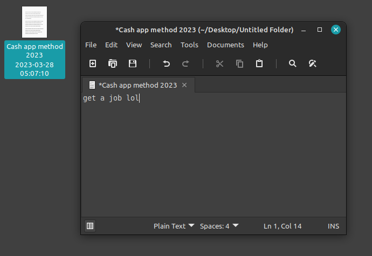This screenshot has height=256, width=372.
Task: Click the Redo toolbar icon
Action: point(185,63)
